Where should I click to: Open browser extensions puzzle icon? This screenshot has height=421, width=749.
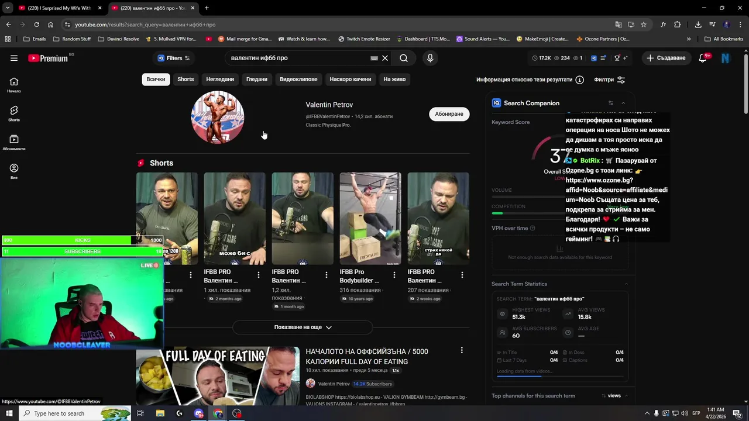point(678,25)
